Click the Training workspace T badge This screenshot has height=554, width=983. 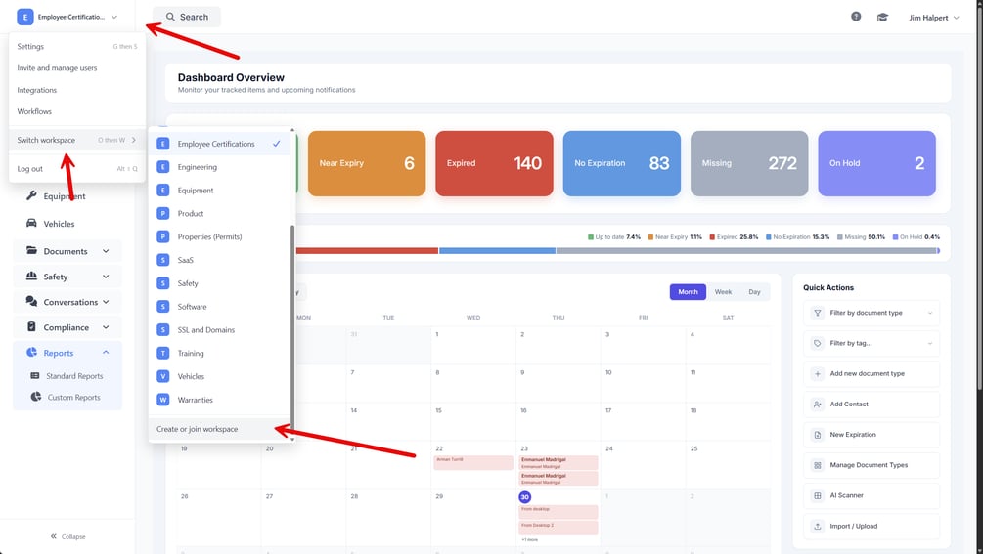(x=163, y=353)
